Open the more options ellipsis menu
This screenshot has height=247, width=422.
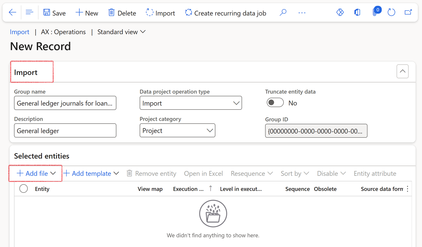pos(302,13)
